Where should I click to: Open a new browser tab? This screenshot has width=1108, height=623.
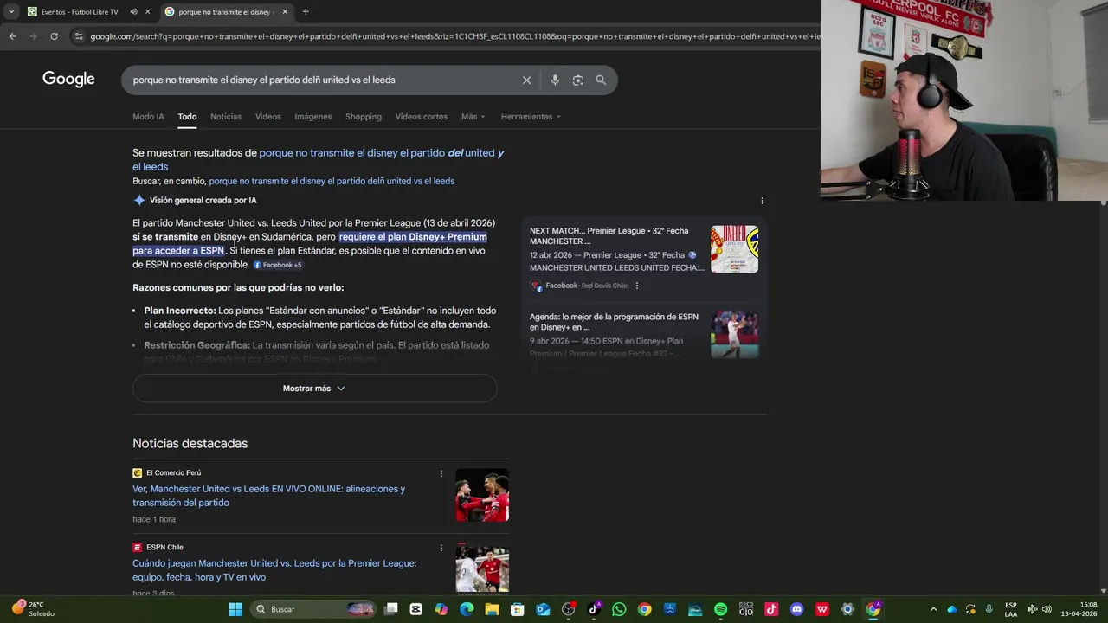(306, 12)
